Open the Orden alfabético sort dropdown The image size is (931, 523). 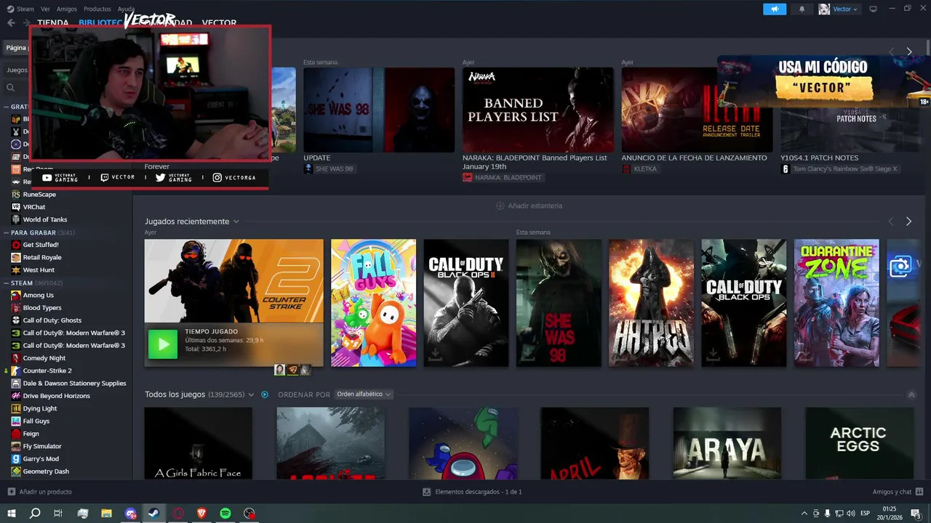click(364, 394)
